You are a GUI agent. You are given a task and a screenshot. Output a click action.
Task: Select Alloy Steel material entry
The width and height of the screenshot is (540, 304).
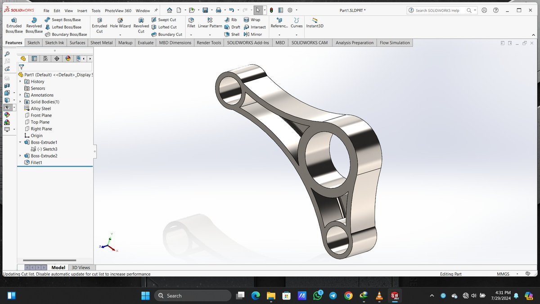(x=37, y=109)
